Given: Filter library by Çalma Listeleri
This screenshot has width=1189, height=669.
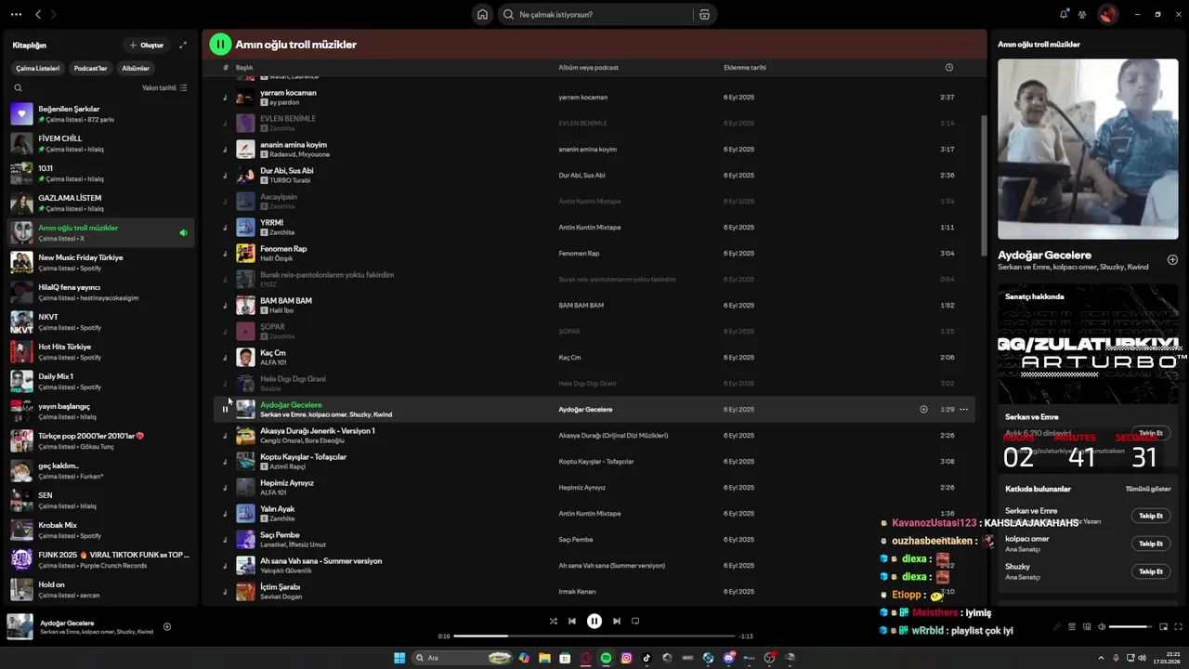Looking at the screenshot, I should (x=37, y=68).
